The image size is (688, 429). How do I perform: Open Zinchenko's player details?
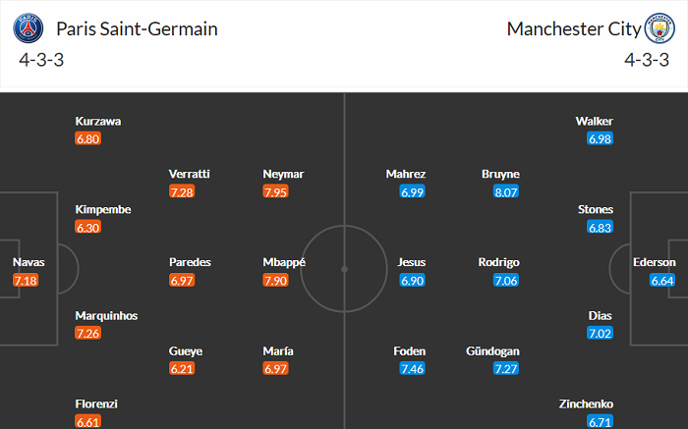(585, 403)
